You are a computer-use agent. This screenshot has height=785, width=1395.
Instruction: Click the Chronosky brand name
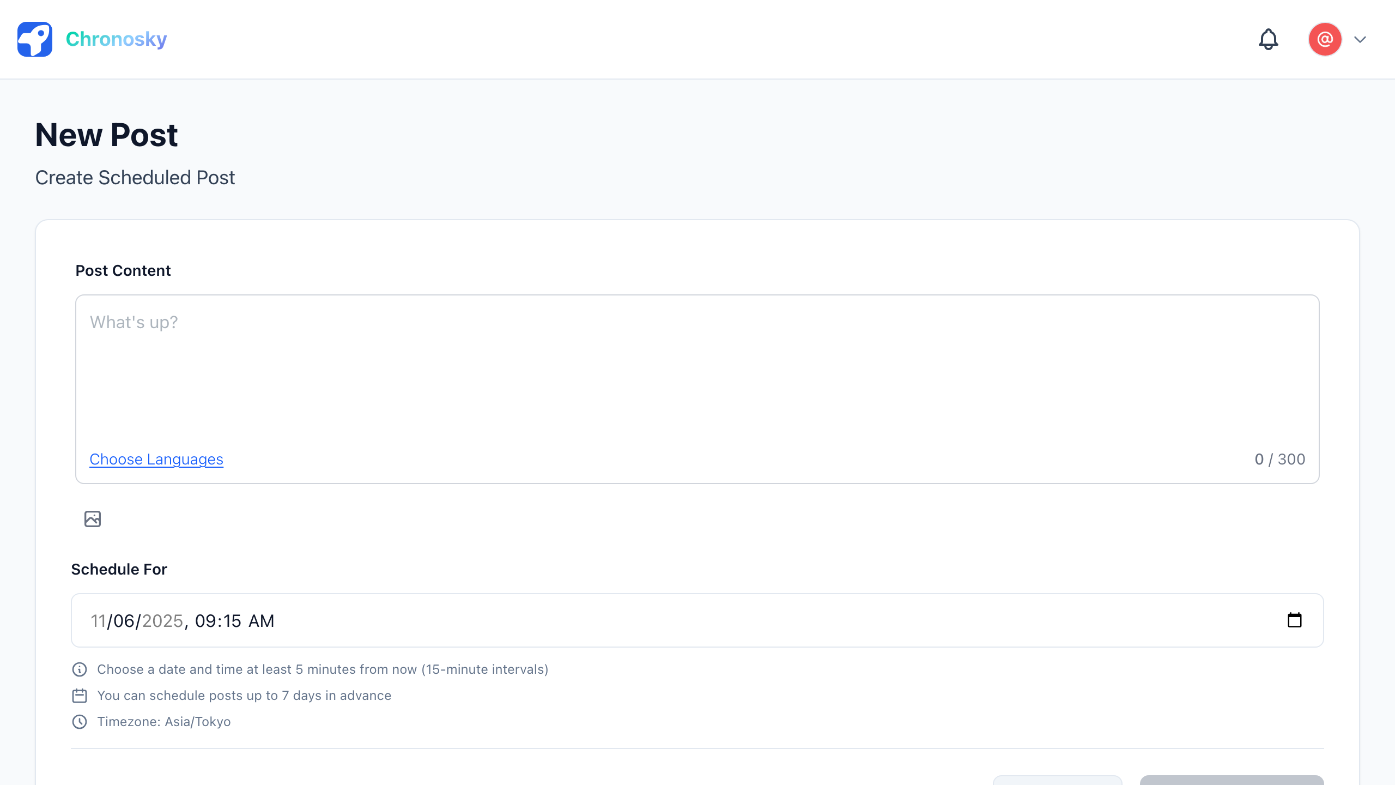[116, 39]
